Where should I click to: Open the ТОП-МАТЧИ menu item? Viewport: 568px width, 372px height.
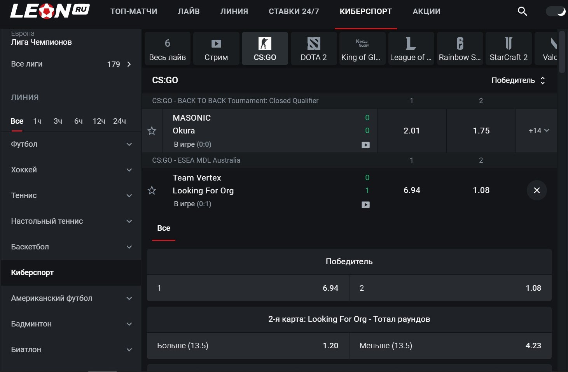(134, 11)
